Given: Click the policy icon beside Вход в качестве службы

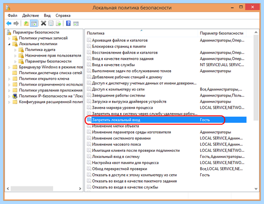Looking at the screenshot, I should [89, 64].
